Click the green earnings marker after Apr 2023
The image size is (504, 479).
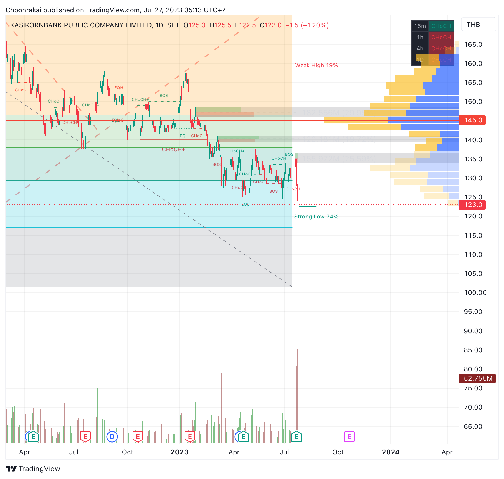click(243, 436)
